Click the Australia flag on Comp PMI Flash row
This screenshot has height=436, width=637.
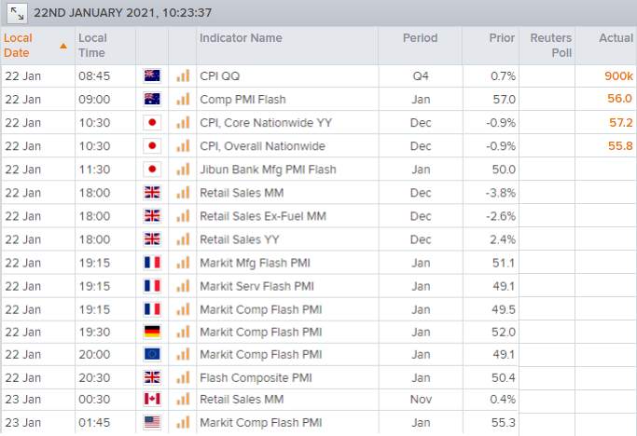click(x=152, y=99)
